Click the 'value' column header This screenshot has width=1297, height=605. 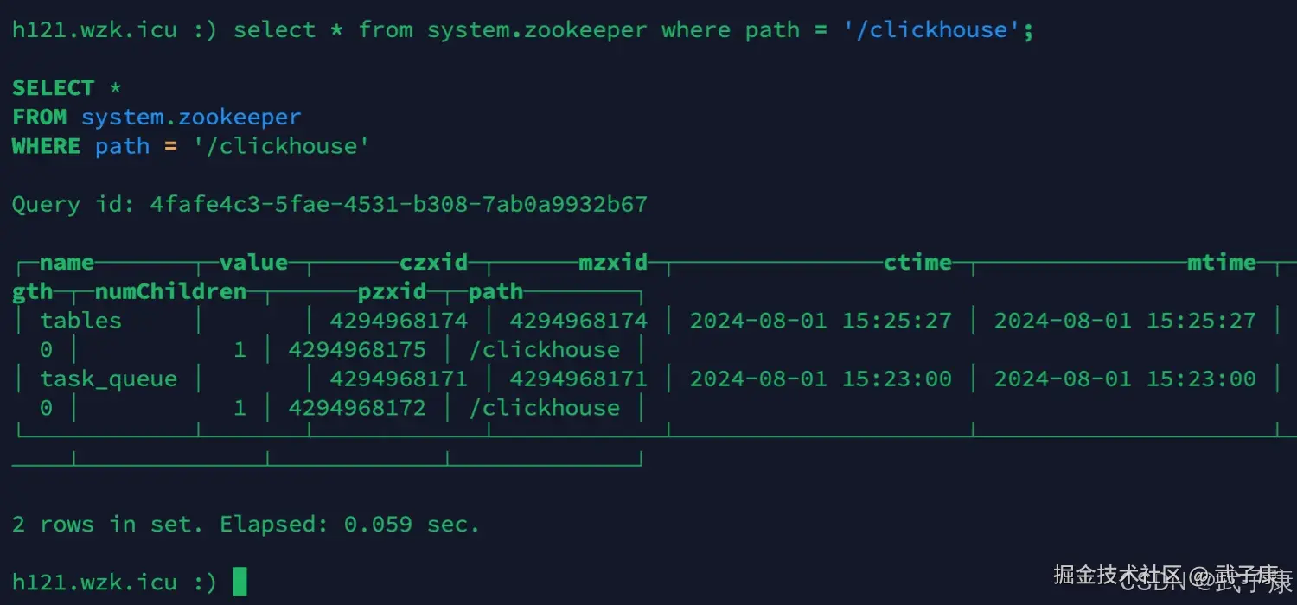click(253, 263)
